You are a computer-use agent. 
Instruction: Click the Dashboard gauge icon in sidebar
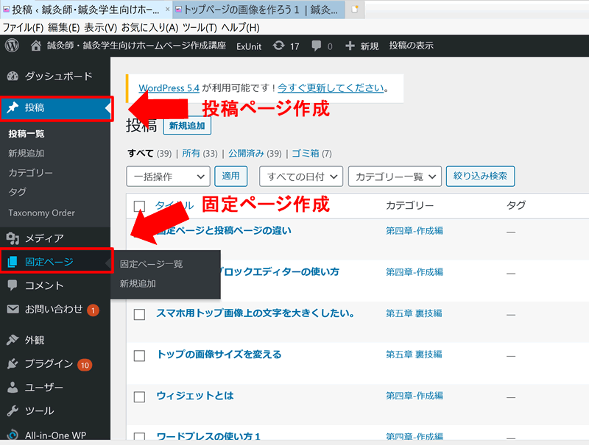coord(13,76)
